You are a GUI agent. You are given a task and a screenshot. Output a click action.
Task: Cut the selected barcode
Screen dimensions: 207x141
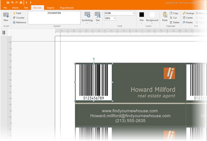[x=173, y=18]
